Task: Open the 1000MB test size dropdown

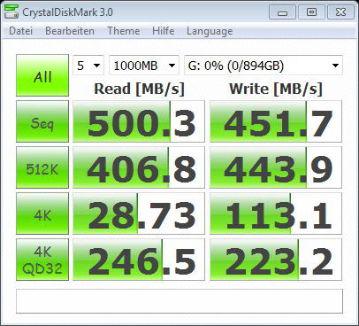Action: [144, 66]
